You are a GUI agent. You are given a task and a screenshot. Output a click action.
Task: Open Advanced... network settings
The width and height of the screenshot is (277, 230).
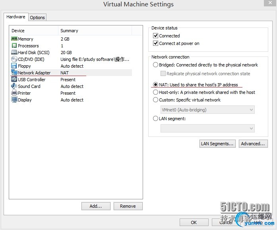coord(253,144)
